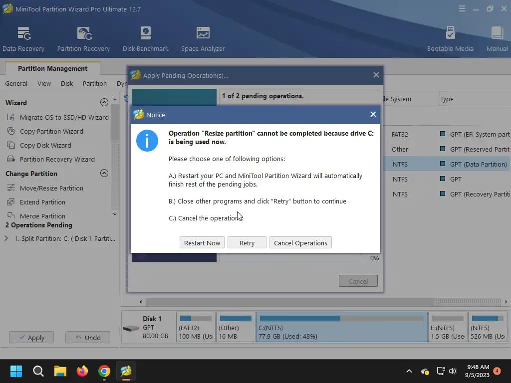Select the (NTFS) 526 MB partition block
The image size is (511, 383).
click(x=488, y=327)
